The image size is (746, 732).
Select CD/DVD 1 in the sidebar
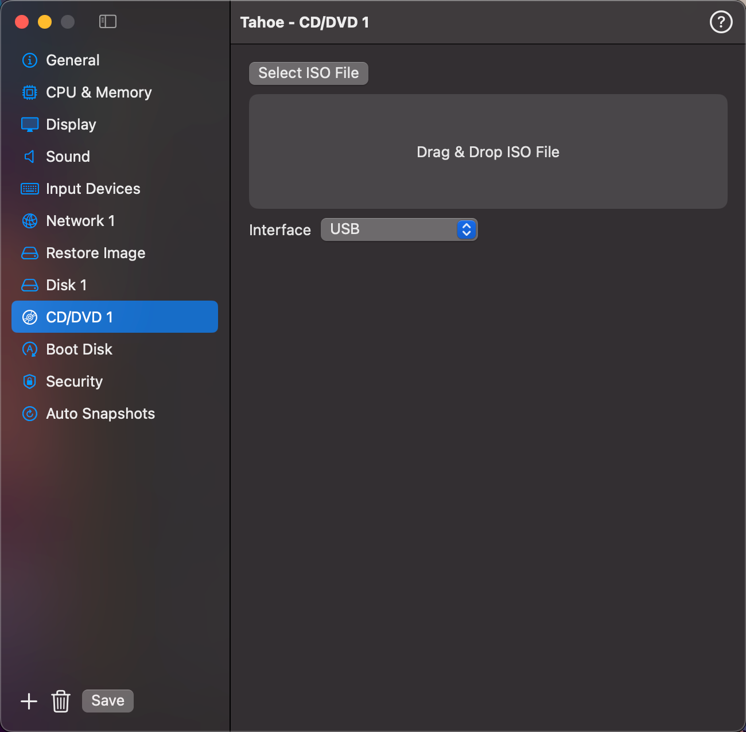[115, 317]
